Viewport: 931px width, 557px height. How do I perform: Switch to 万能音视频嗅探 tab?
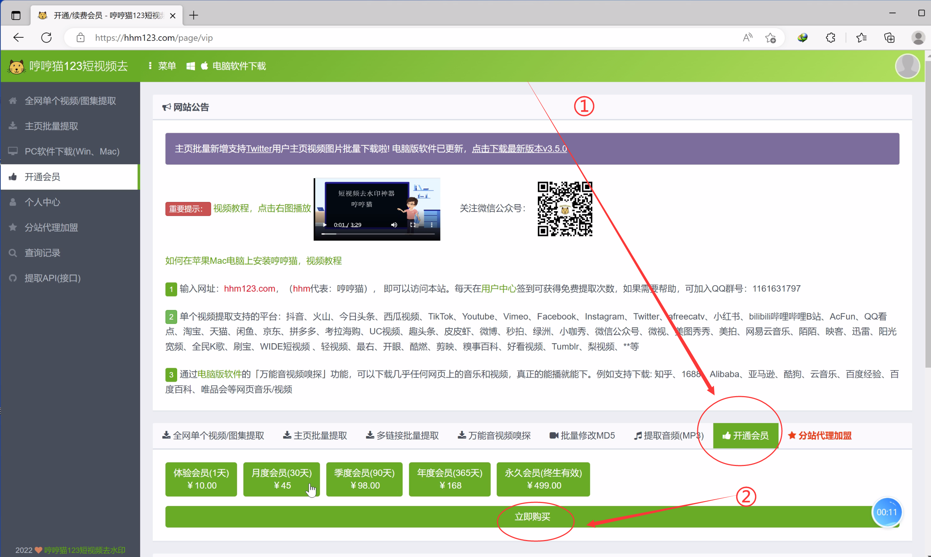coord(494,435)
